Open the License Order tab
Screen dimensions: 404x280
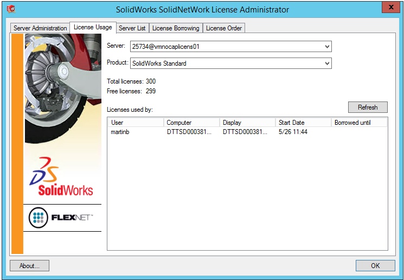coord(224,28)
